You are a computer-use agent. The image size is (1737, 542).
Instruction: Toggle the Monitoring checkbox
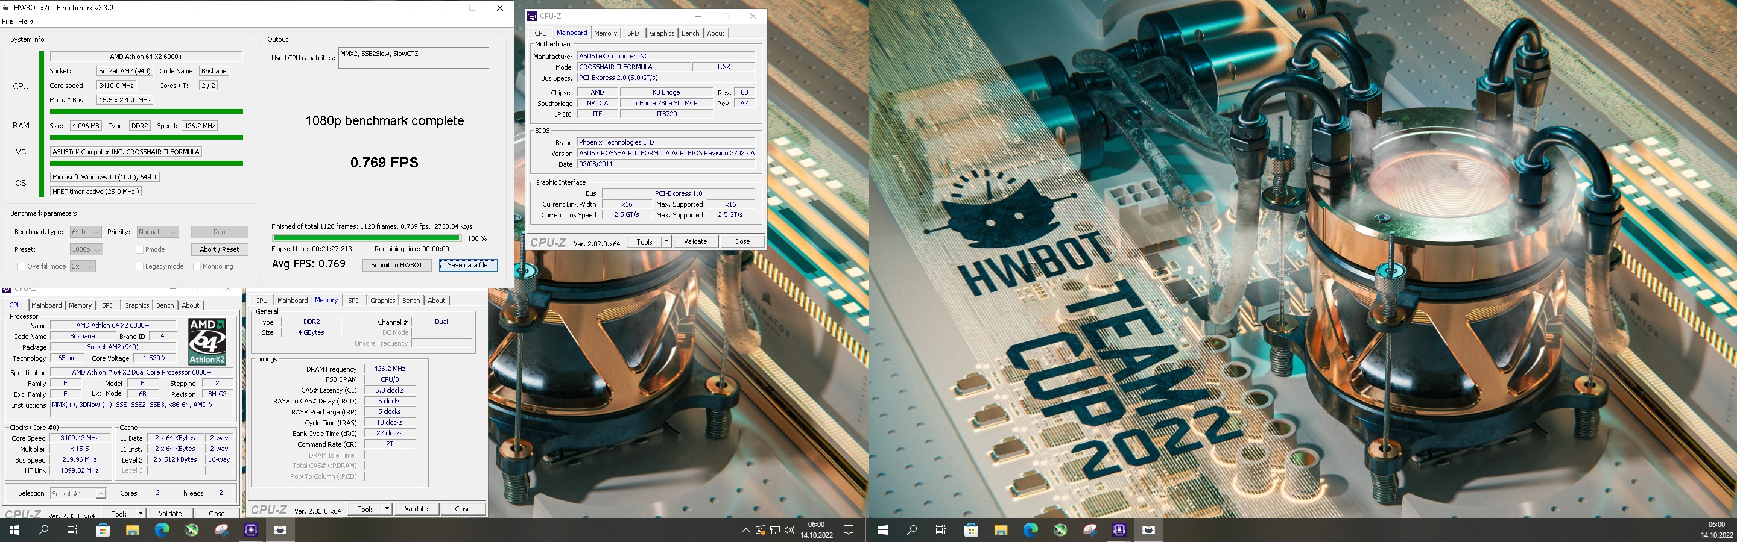click(x=197, y=266)
